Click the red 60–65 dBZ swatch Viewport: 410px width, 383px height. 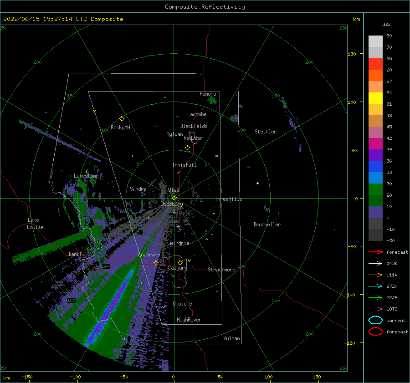375,64
